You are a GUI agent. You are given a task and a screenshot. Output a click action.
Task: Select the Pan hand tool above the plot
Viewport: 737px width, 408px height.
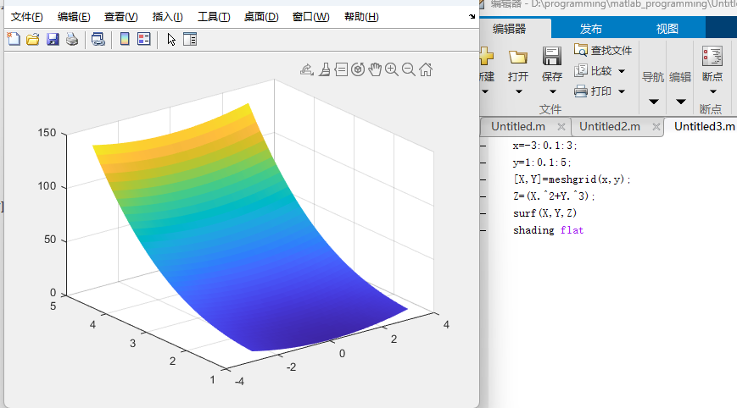pyautogui.click(x=375, y=69)
